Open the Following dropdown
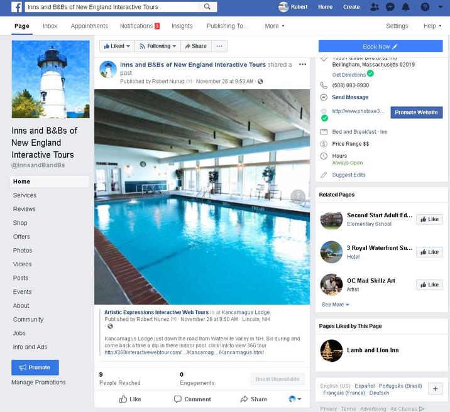Viewport: 450px width, 412px height. [158, 46]
